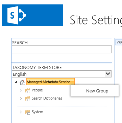The height and width of the screenshot is (123, 122).
Task: Expand the System group
Action: click(21, 112)
